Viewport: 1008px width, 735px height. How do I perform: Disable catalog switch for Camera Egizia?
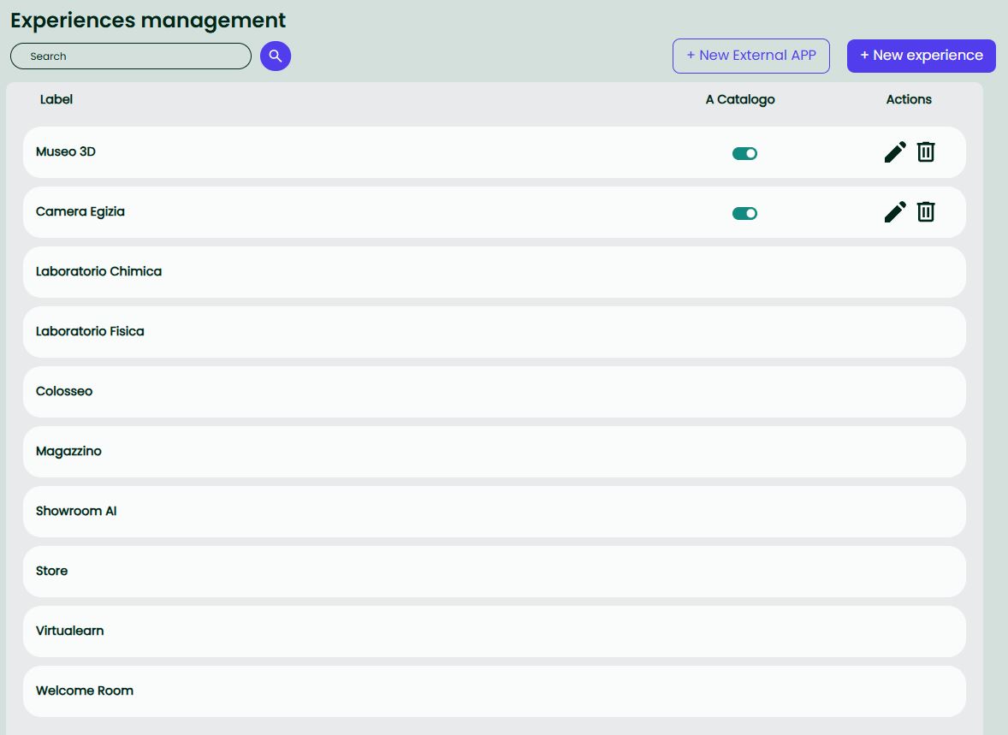point(744,214)
